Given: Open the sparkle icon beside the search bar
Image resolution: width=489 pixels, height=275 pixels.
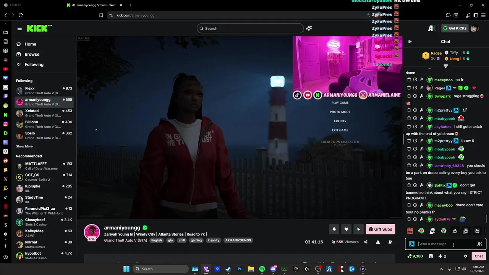Looking at the screenshot, I should [x=309, y=28].
